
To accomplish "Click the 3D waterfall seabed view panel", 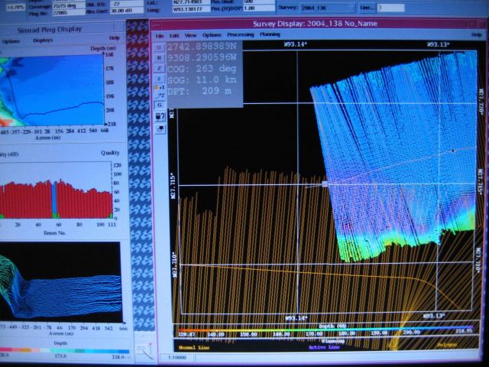I will 60,281.
